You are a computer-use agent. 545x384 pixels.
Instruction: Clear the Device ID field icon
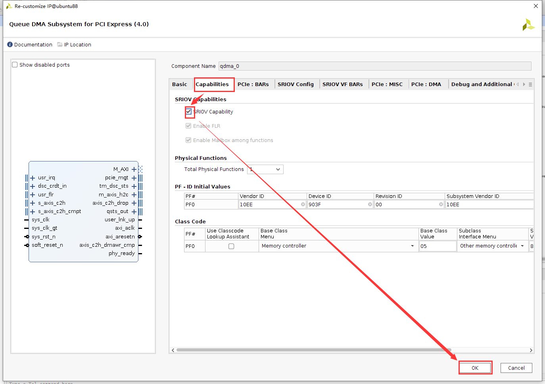pos(370,204)
